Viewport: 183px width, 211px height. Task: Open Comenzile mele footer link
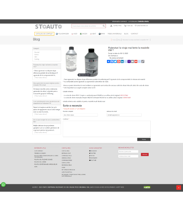67,156
